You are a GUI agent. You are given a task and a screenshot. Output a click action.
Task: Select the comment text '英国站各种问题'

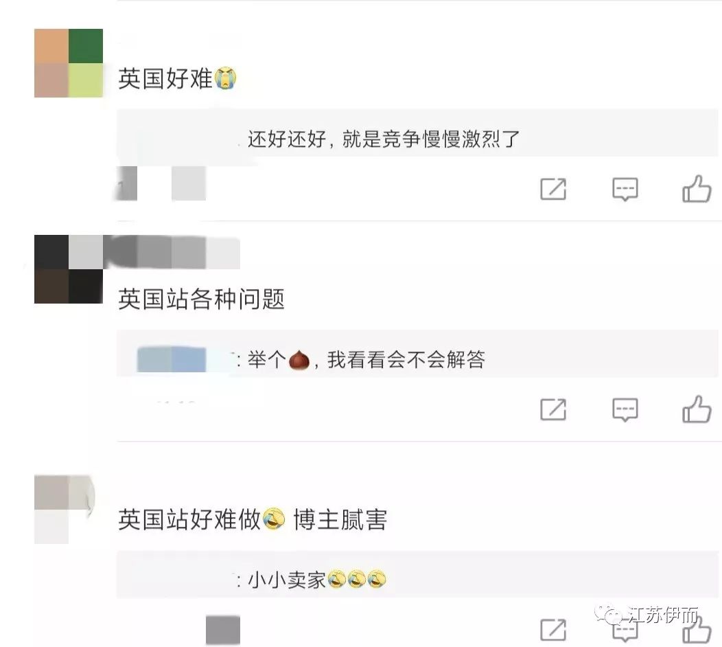coord(201,299)
